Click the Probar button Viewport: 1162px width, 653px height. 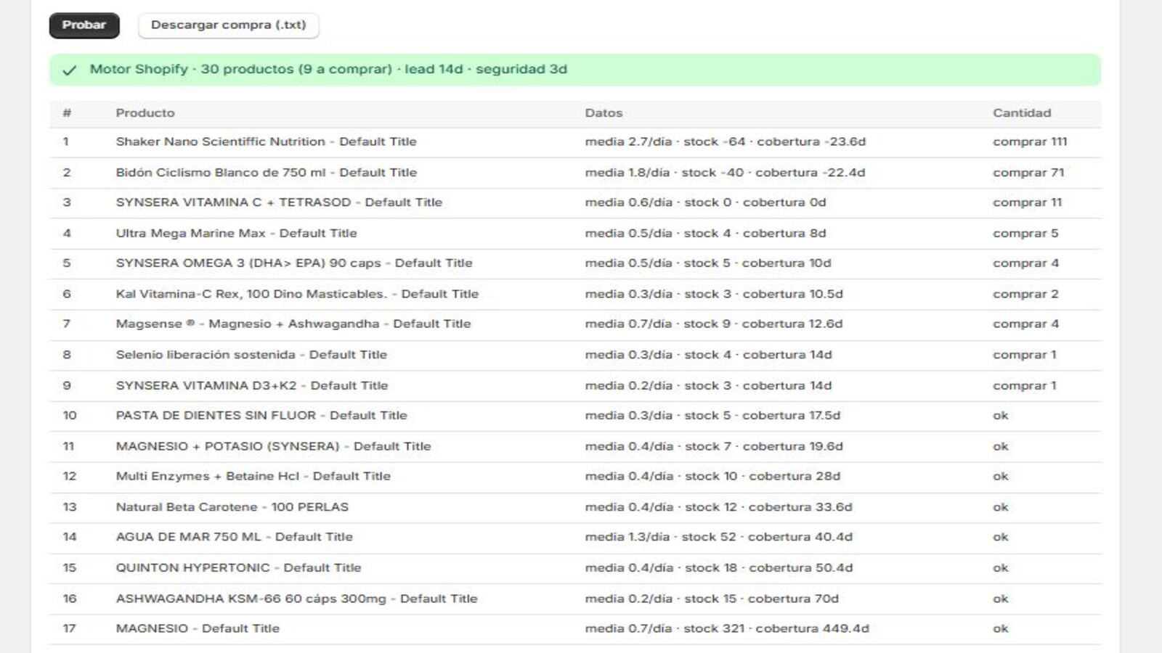84,25
